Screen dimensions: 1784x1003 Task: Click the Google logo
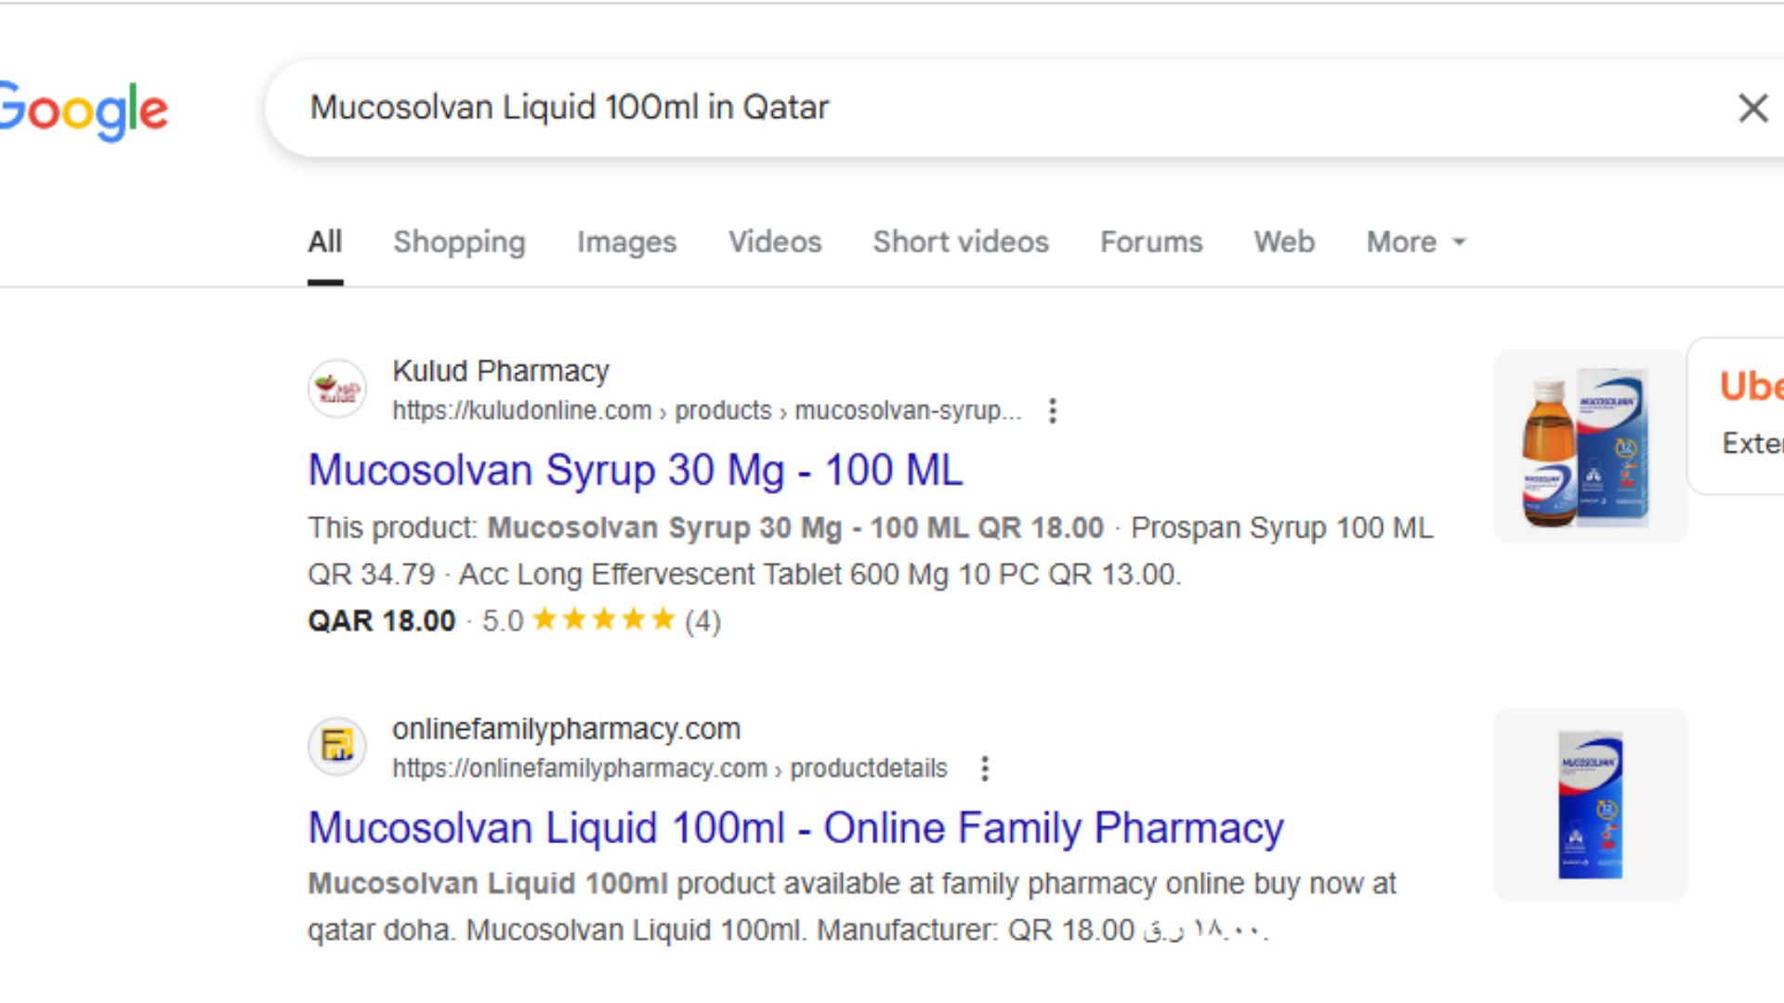coord(84,111)
